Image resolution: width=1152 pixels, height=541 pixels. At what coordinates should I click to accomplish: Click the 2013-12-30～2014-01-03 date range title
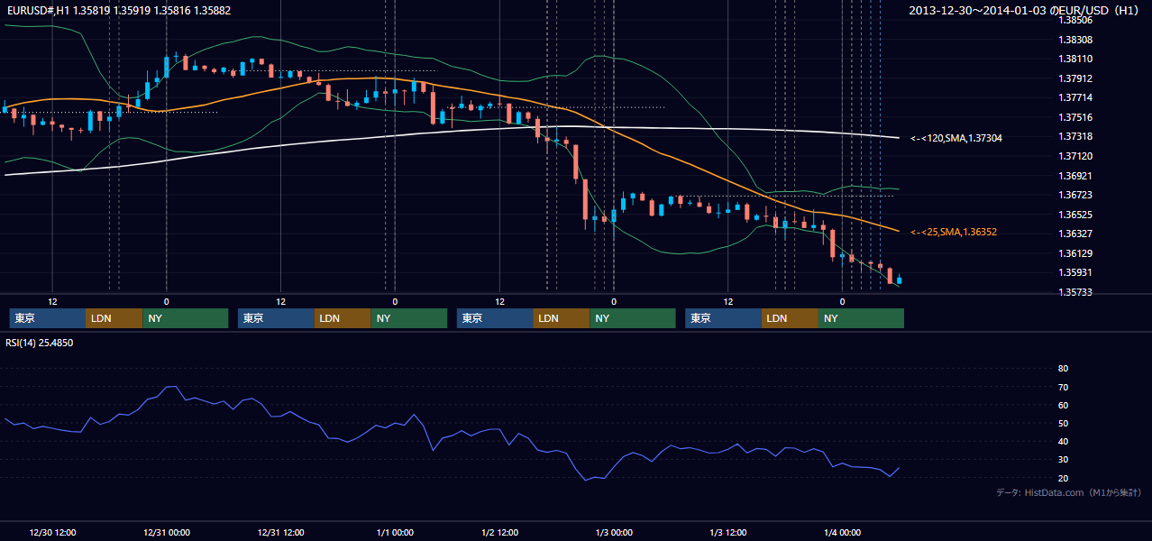point(1026,11)
